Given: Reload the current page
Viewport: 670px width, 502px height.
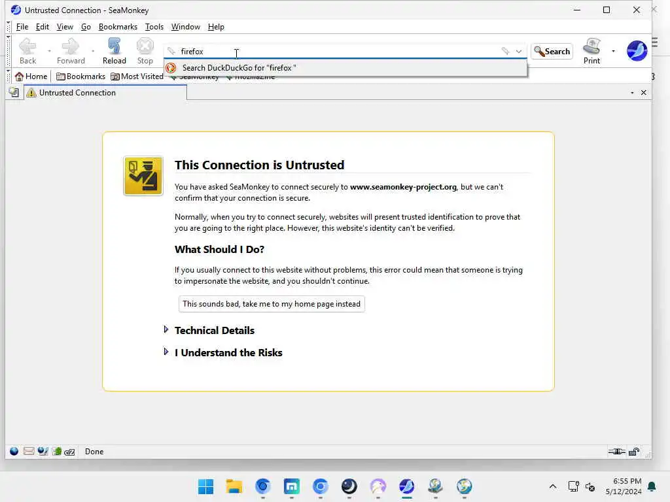Looking at the screenshot, I should (114, 51).
